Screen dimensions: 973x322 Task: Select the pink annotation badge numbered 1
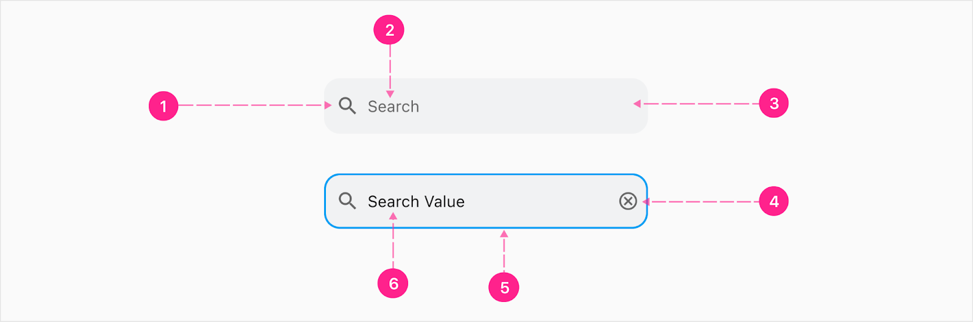click(x=164, y=106)
